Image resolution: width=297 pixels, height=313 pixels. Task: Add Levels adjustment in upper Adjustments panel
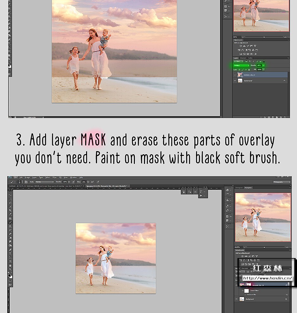[x=244, y=46]
